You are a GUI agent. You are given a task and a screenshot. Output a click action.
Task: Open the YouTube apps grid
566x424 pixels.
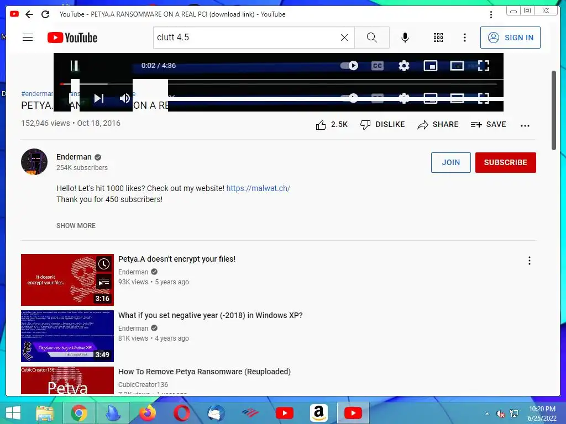pos(438,38)
